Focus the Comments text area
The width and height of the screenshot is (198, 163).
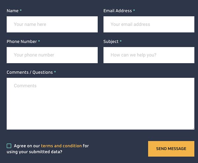pyautogui.click(x=100, y=104)
